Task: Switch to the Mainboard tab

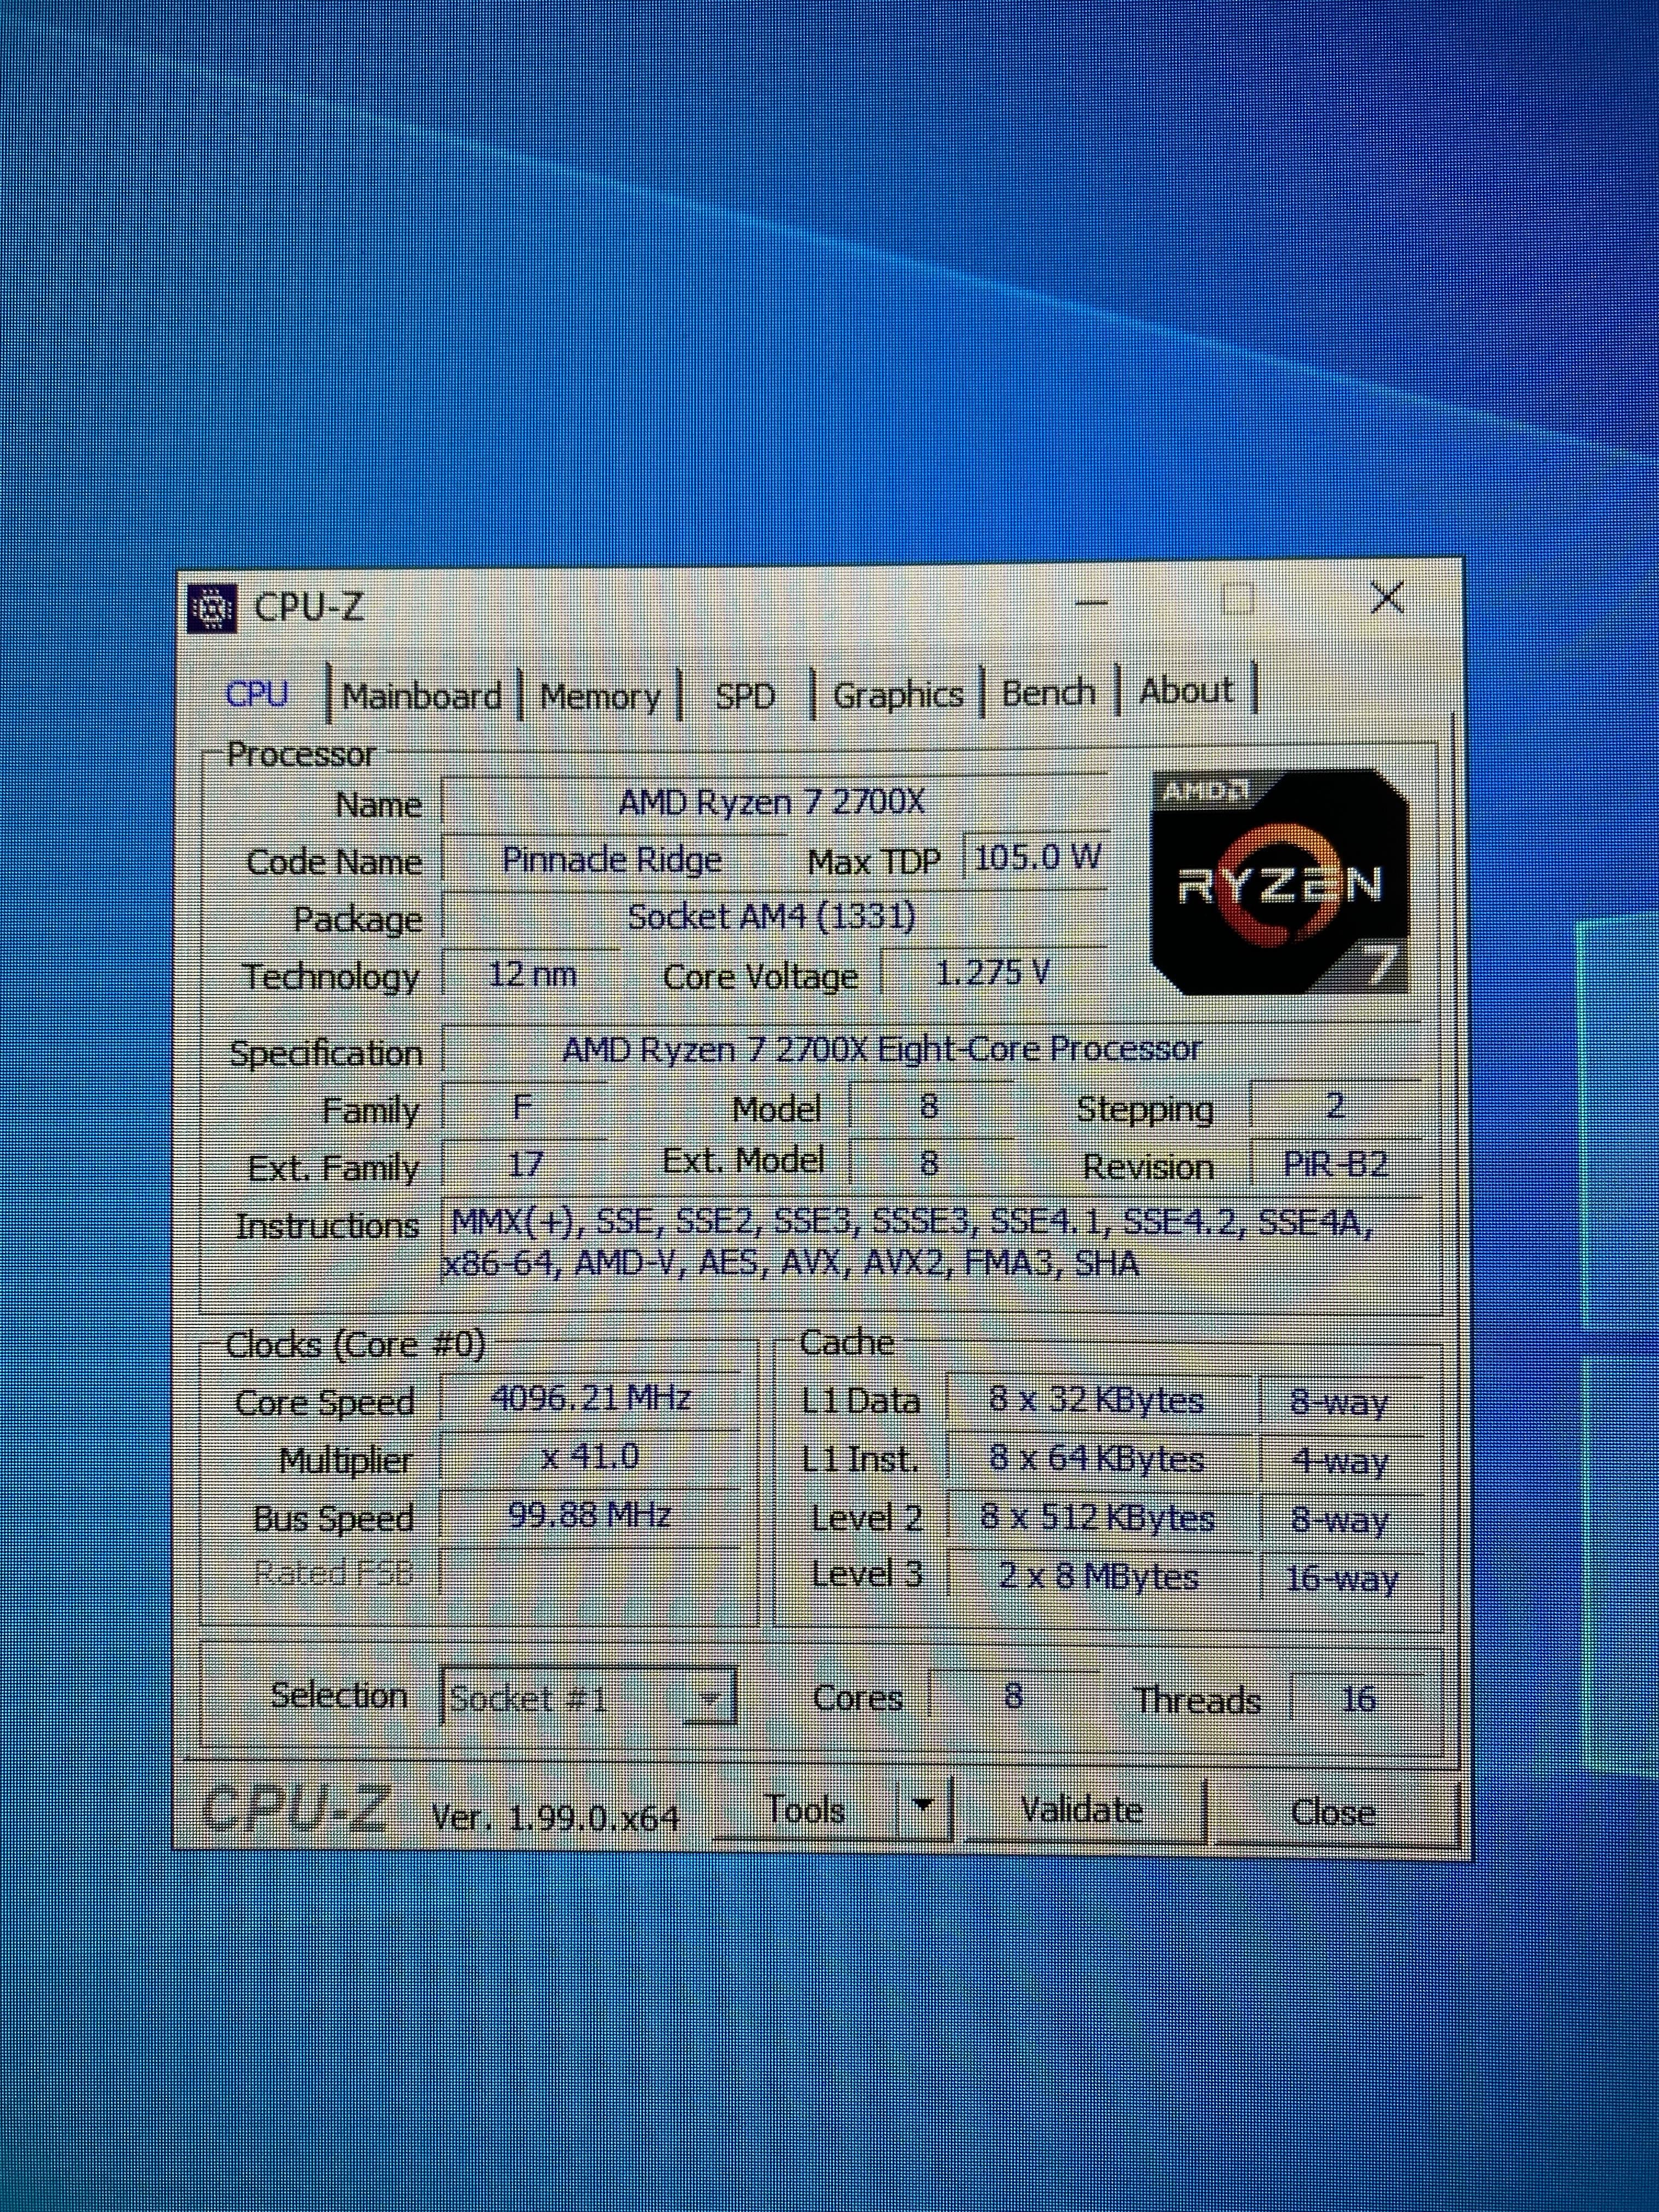Action: coord(421,695)
